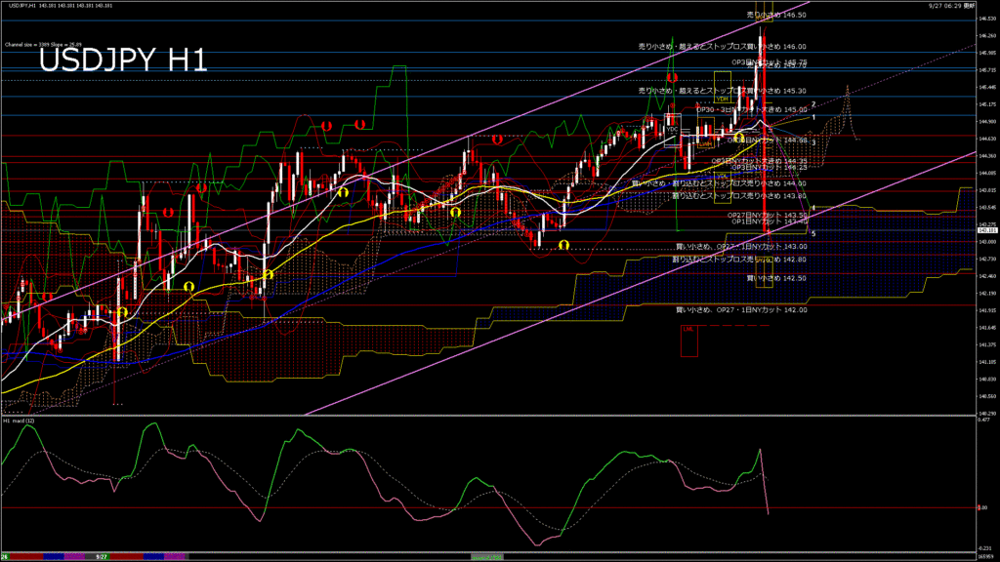Select the YDC white box marker

pos(672,128)
